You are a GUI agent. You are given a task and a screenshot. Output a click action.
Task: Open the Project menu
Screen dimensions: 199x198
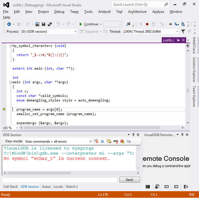43,12
